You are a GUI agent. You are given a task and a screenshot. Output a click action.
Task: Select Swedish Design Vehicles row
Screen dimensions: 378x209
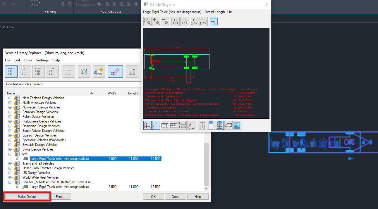point(40,145)
